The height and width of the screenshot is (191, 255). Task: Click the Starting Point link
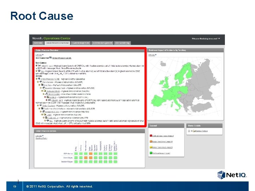[x=41, y=138]
